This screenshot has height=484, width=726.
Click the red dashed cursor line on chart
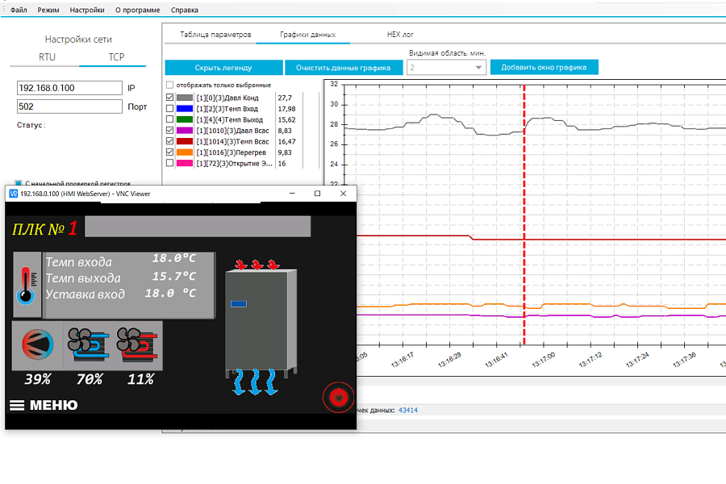click(524, 215)
